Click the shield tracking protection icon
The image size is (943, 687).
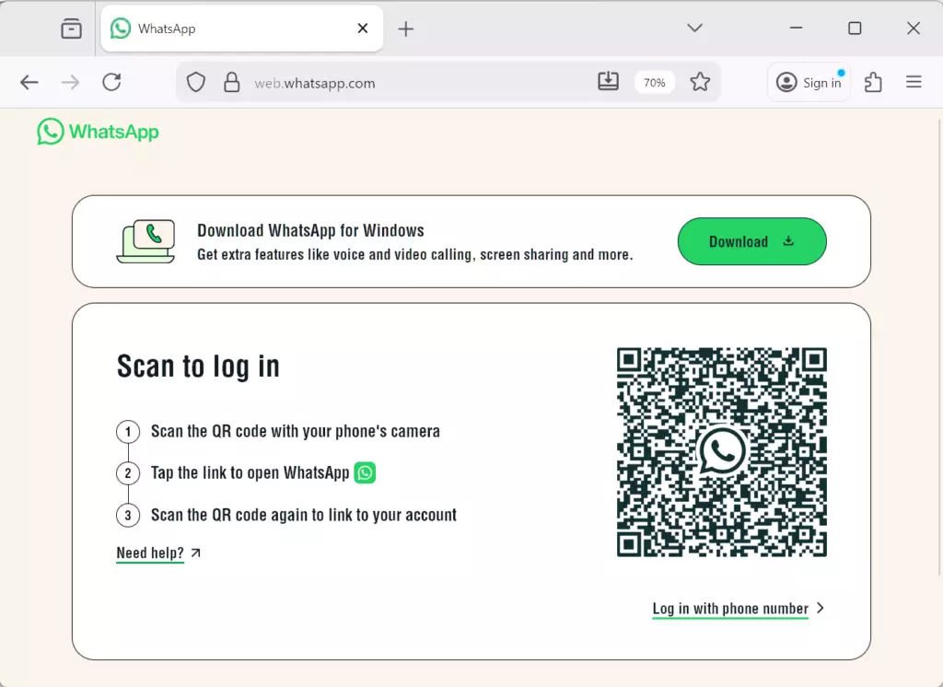coord(196,83)
